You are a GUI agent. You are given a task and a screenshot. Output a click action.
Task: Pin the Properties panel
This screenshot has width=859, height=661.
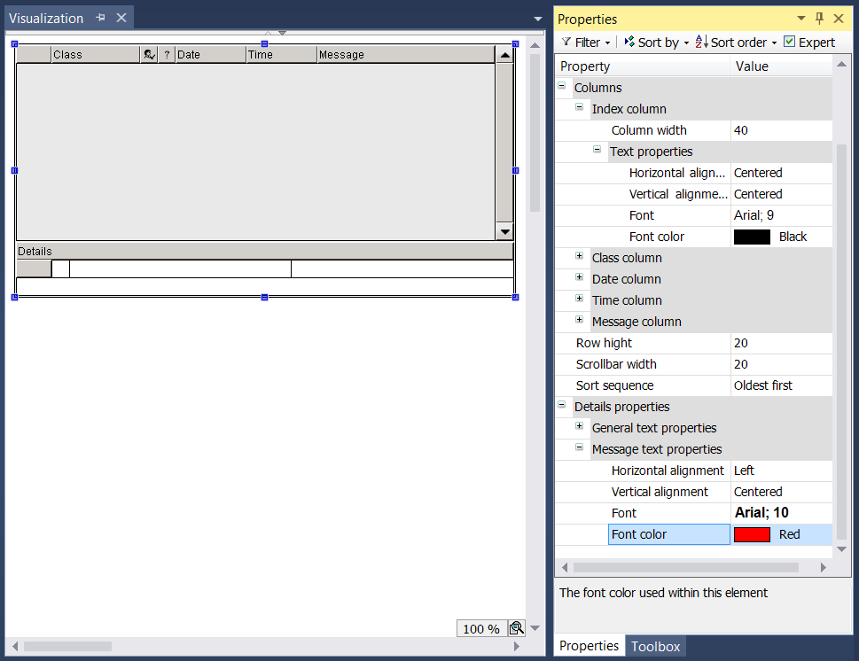click(x=820, y=19)
